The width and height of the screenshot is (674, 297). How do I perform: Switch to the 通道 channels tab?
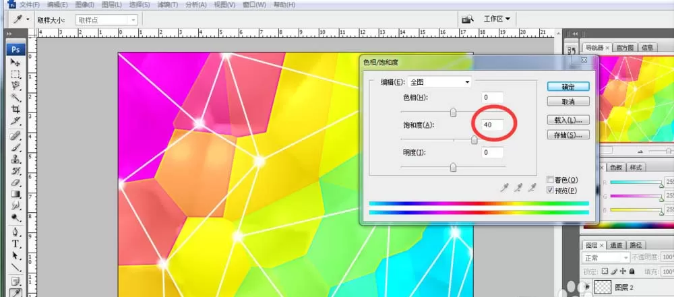(x=617, y=245)
